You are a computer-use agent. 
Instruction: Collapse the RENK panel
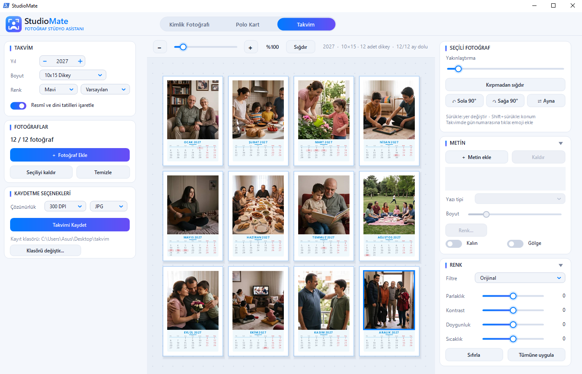[561, 265]
